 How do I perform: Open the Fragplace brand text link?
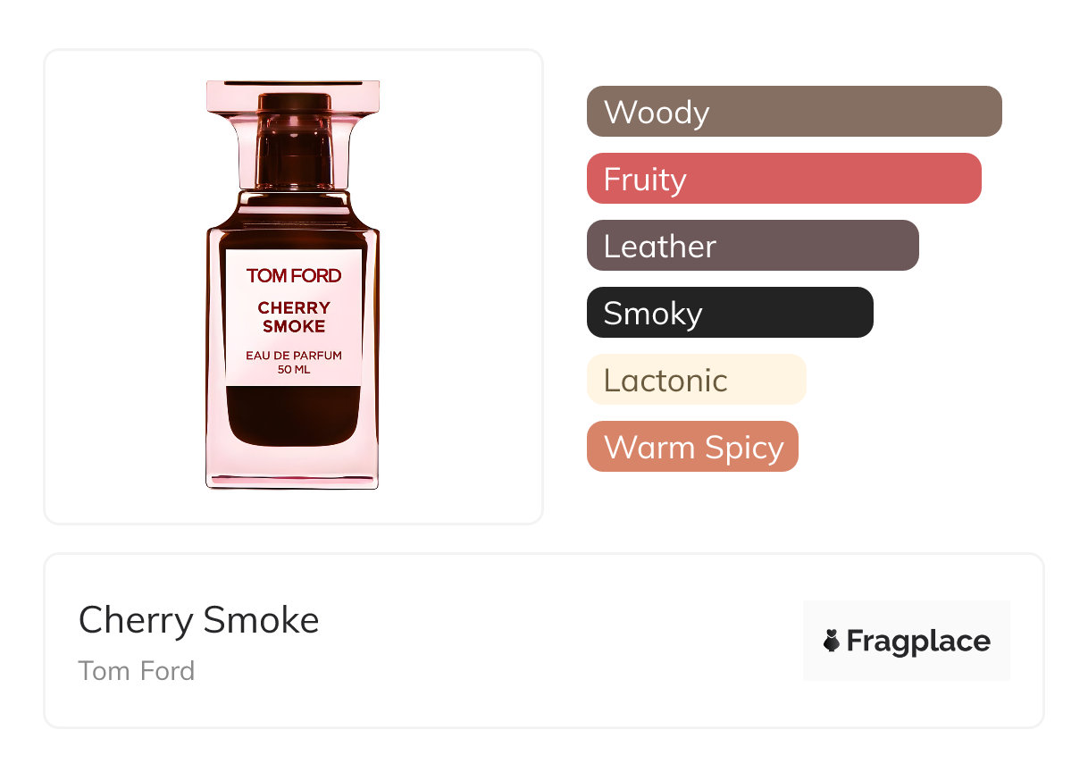pyautogui.click(x=918, y=642)
